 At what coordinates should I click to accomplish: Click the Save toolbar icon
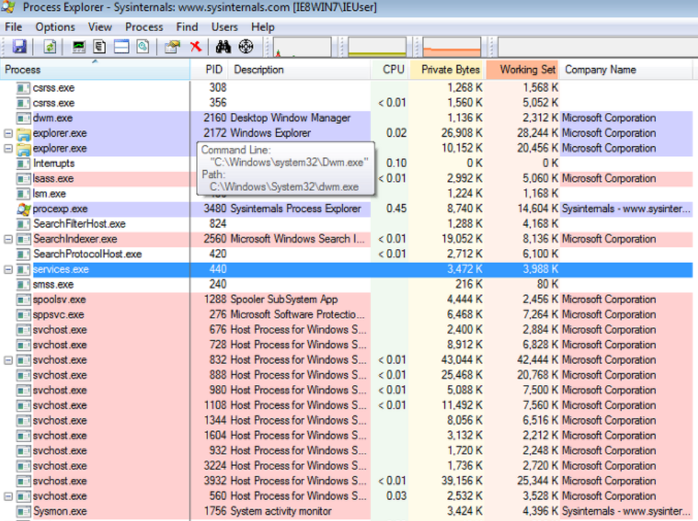pos(19,47)
